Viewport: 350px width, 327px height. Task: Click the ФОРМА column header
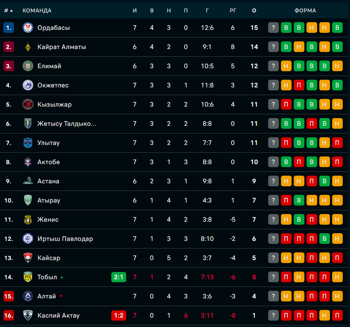[x=305, y=10]
